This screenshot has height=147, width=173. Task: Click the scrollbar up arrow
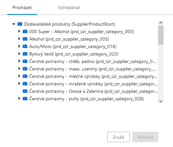point(161,23)
